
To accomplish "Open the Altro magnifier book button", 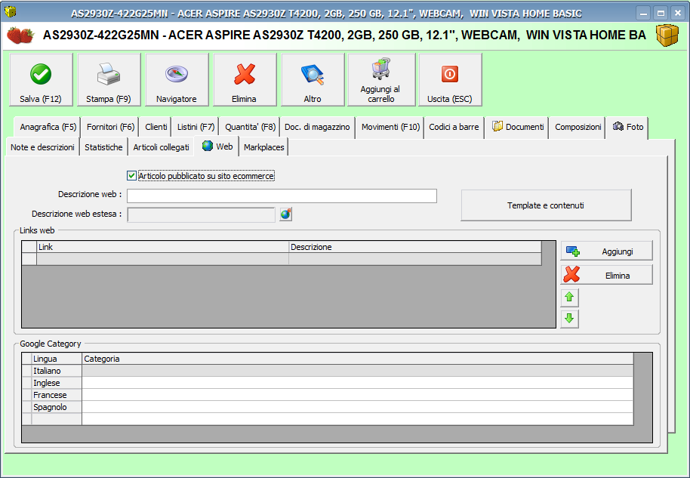I will click(313, 80).
